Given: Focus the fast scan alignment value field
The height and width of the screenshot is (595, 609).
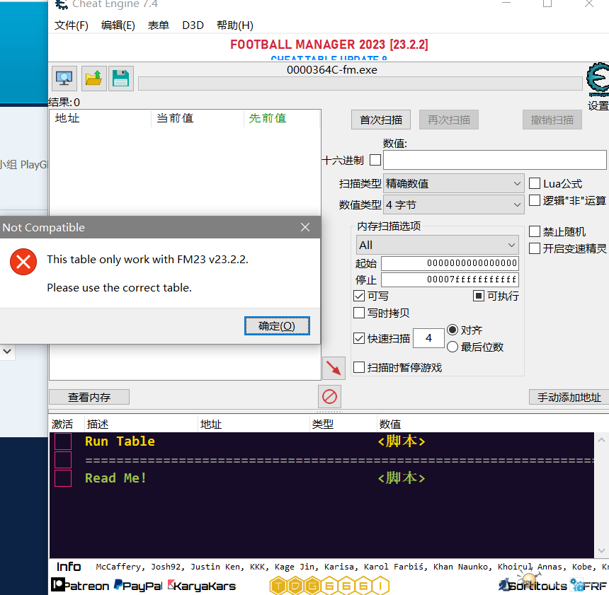Looking at the screenshot, I should pos(429,338).
